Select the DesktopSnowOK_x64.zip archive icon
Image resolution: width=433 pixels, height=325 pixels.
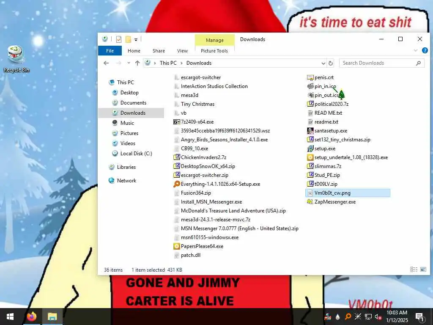point(176,166)
